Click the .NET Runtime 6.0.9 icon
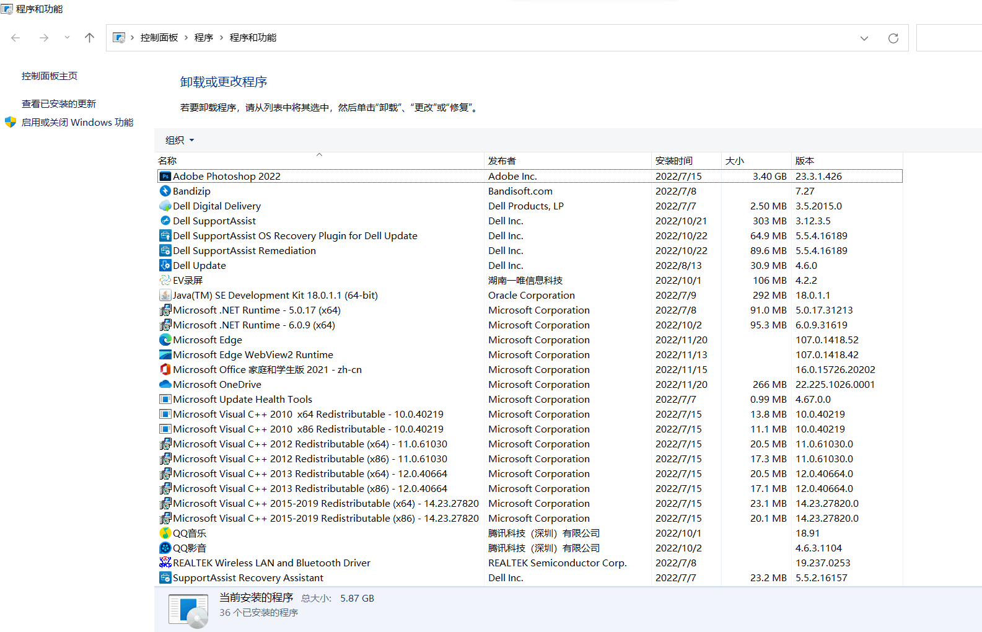The height and width of the screenshot is (632, 982). tap(165, 325)
